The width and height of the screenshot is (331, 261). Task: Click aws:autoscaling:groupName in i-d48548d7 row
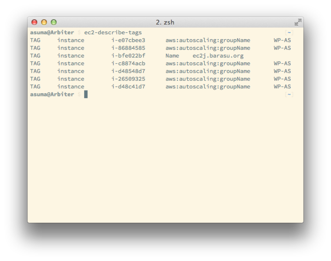208,71
